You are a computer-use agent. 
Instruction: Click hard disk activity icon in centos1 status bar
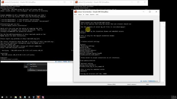point(141,81)
